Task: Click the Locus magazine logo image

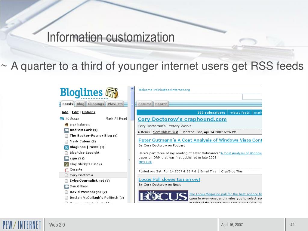Action: pyautogui.click(x=163, y=196)
